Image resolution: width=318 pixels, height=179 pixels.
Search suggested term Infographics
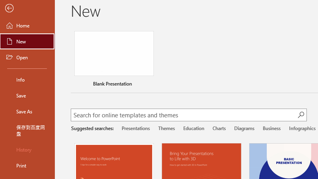(302, 128)
